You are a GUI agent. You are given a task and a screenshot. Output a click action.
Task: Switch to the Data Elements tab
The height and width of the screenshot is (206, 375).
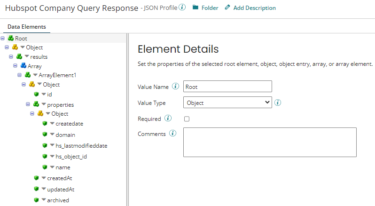[27, 27]
